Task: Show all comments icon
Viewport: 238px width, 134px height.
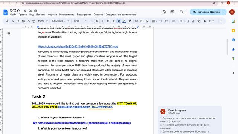Action: [172, 12]
